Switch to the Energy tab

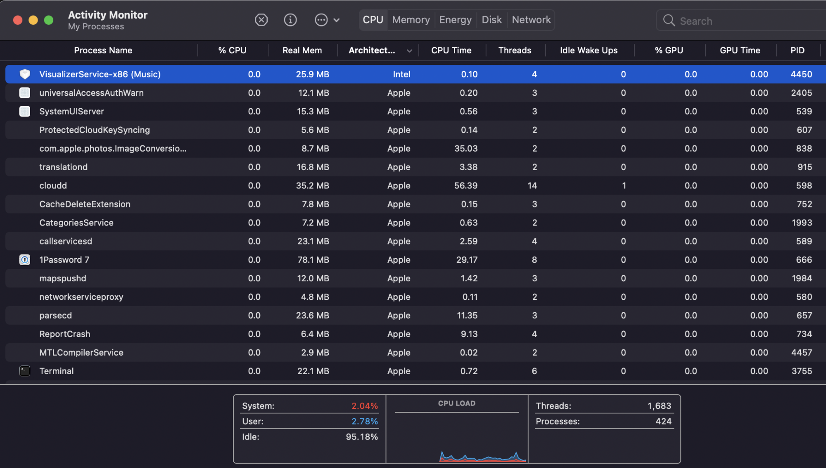point(455,20)
